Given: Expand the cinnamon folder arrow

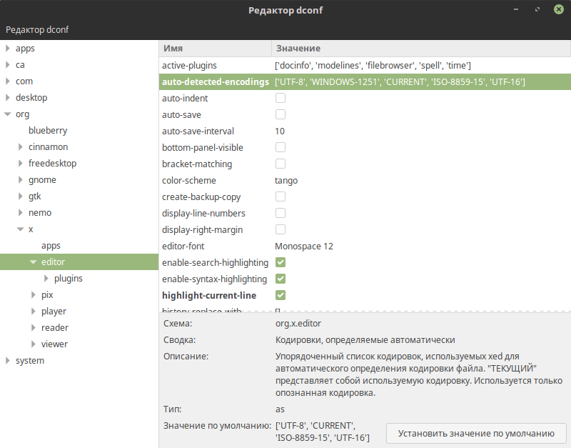Looking at the screenshot, I should pyautogui.click(x=21, y=147).
